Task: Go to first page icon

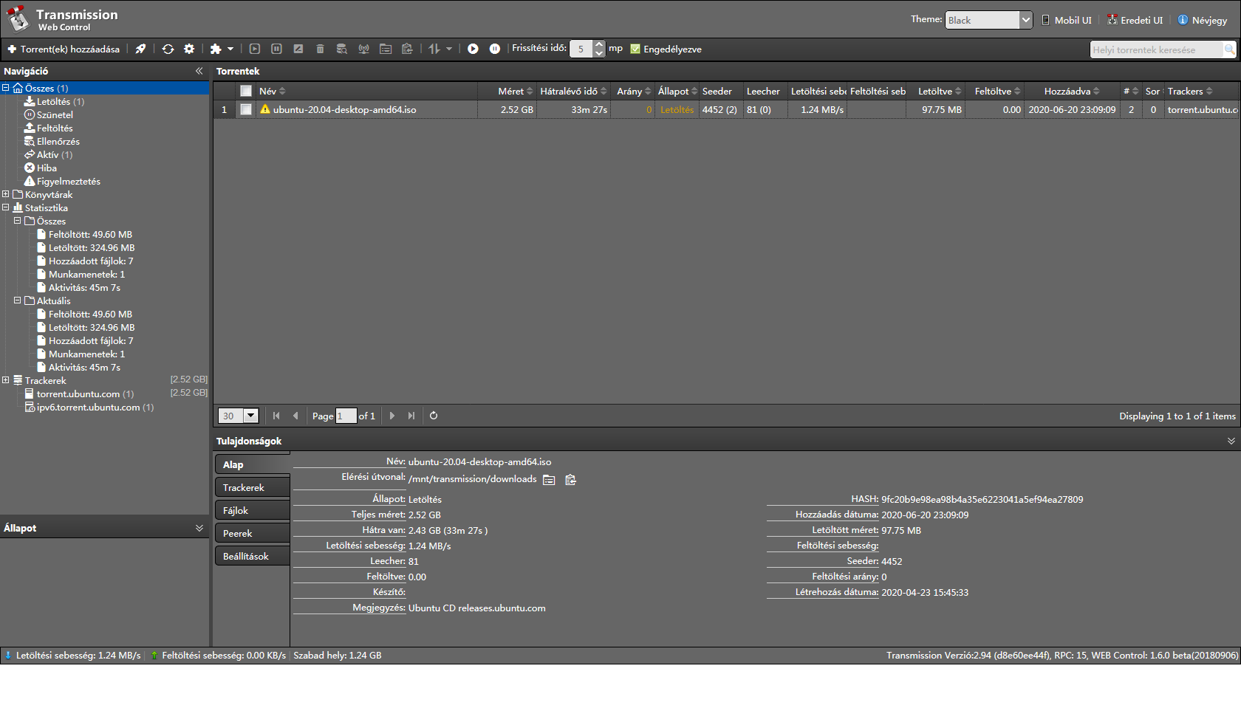Action: pyautogui.click(x=276, y=416)
